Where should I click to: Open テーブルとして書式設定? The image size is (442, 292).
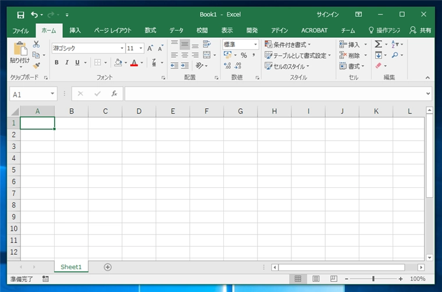click(298, 55)
